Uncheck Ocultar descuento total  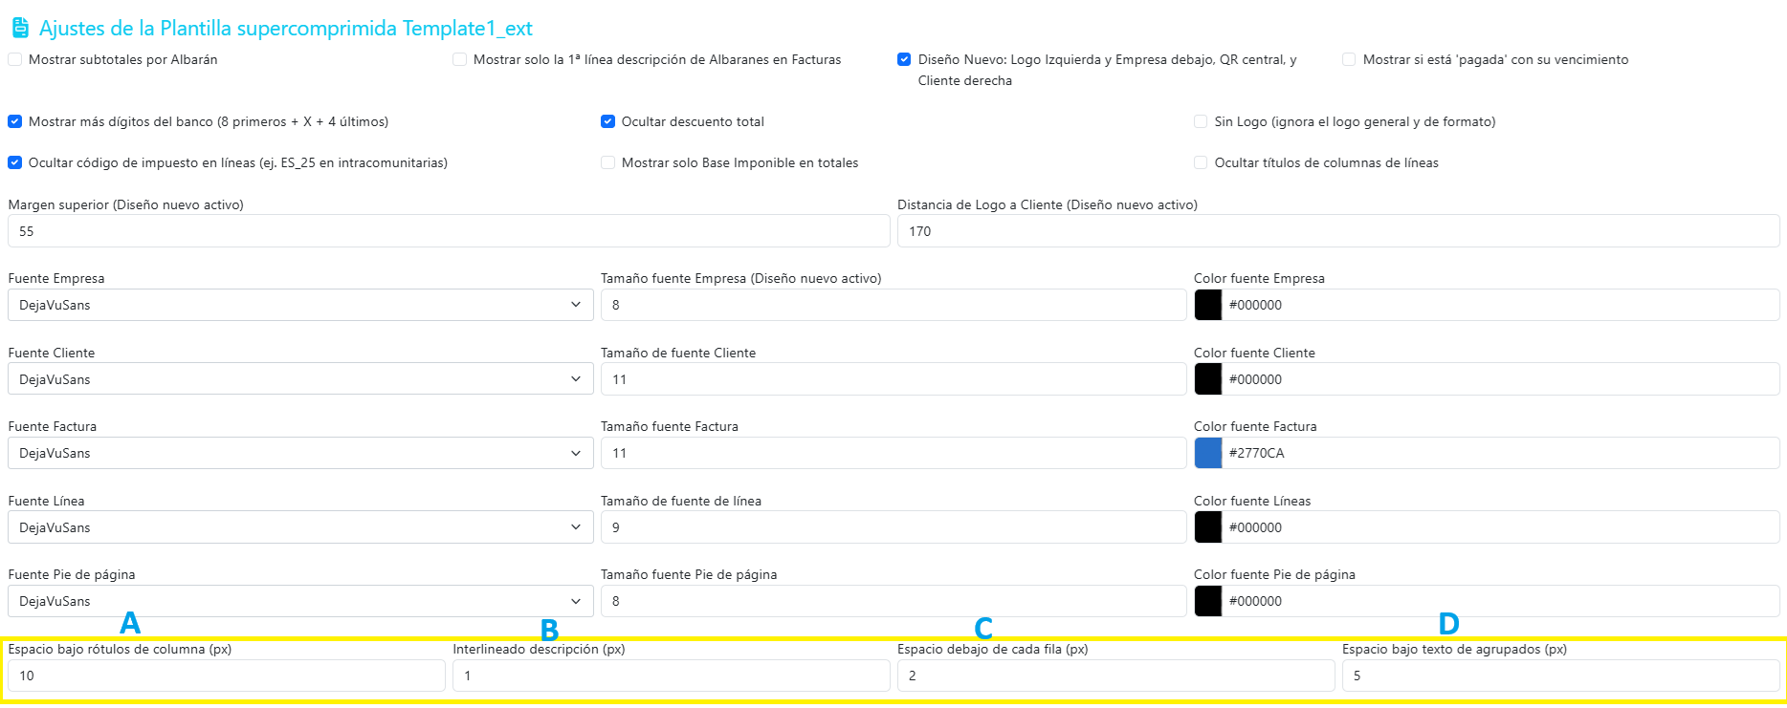(607, 121)
